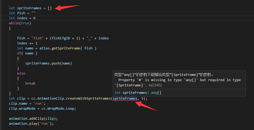Click the empty array brackets after spriteFrames
This screenshot has height=130, width=254.
[x=50, y=8]
